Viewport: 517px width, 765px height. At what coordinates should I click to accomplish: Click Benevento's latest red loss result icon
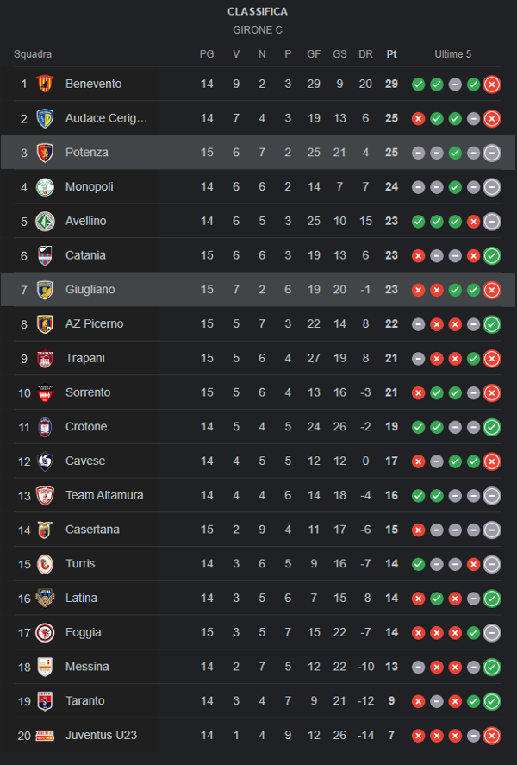(x=492, y=85)
